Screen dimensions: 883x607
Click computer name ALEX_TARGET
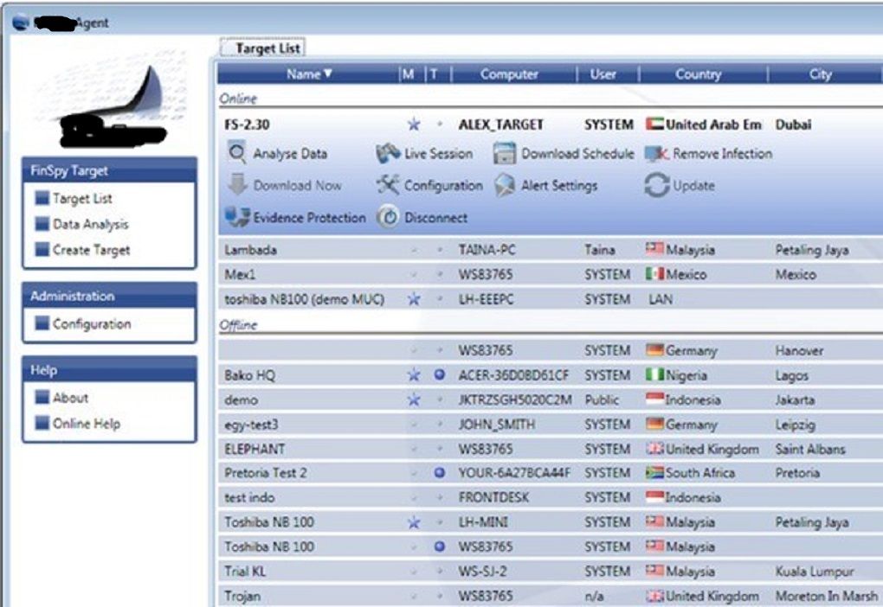click(x=501, y=125)
